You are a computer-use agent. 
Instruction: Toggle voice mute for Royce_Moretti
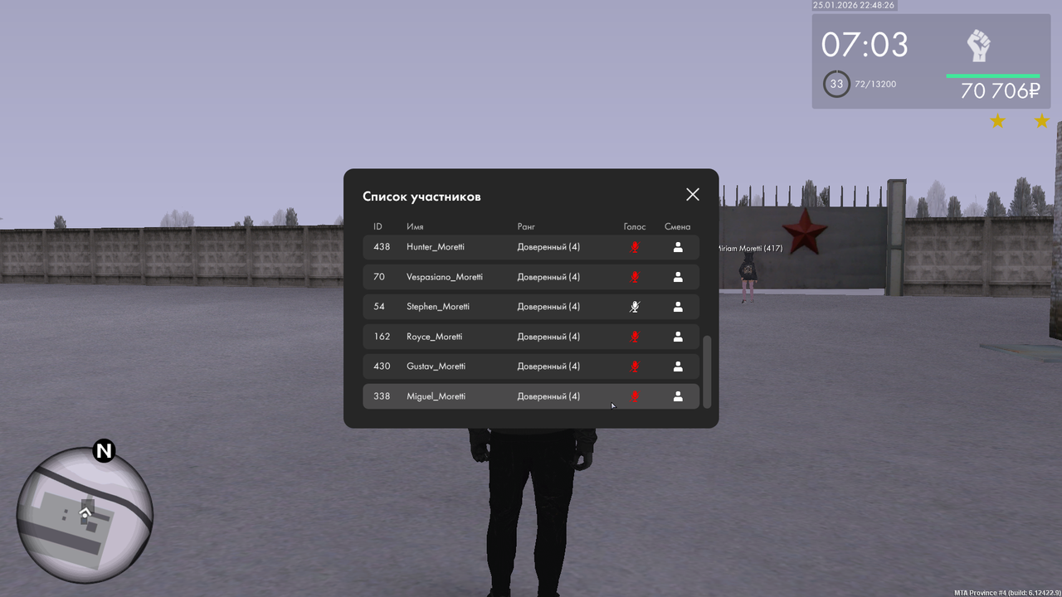(635, 337)
